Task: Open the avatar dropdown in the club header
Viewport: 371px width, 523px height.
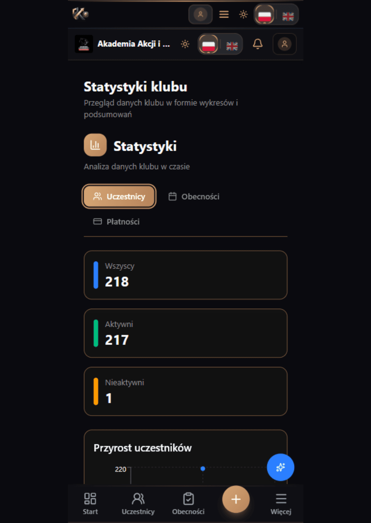Action: coord(284,44)
